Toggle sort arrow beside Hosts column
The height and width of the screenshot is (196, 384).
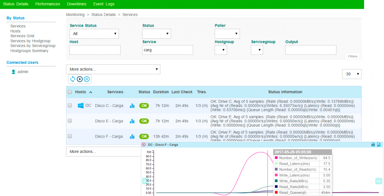point(91,92)
